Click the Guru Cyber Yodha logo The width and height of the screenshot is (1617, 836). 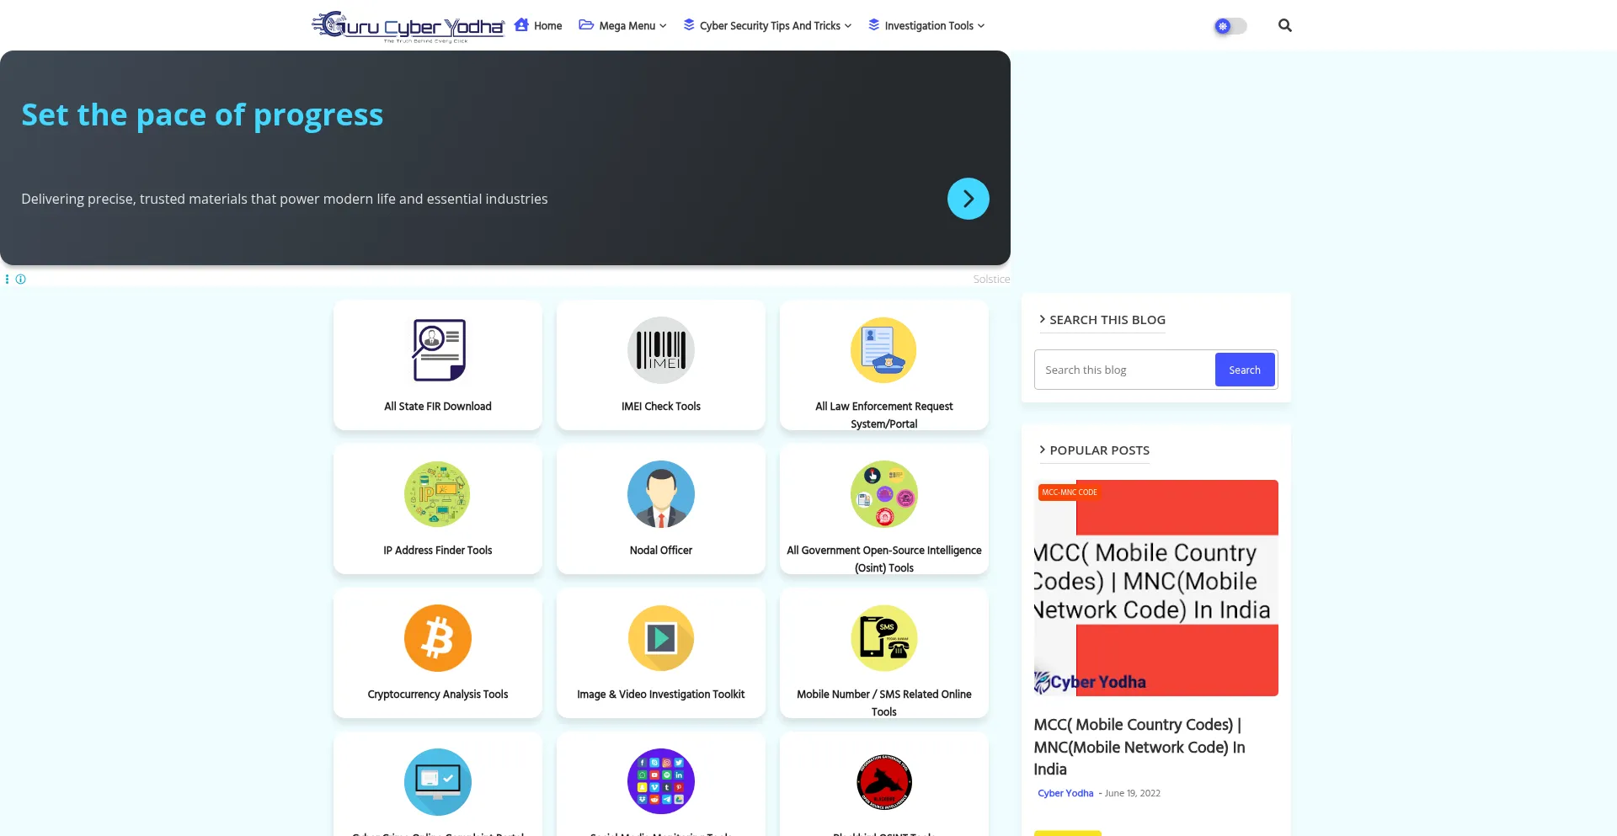click(408, 26)
